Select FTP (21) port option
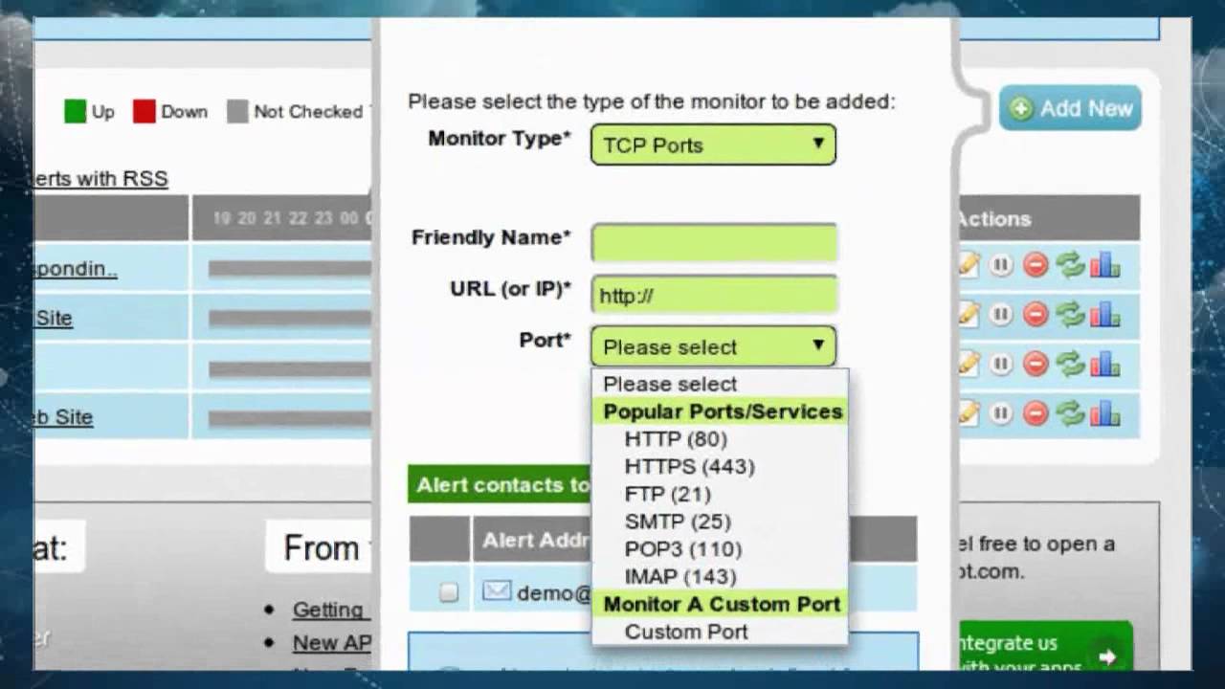The image size is (1225, 689). coord(667,495)
